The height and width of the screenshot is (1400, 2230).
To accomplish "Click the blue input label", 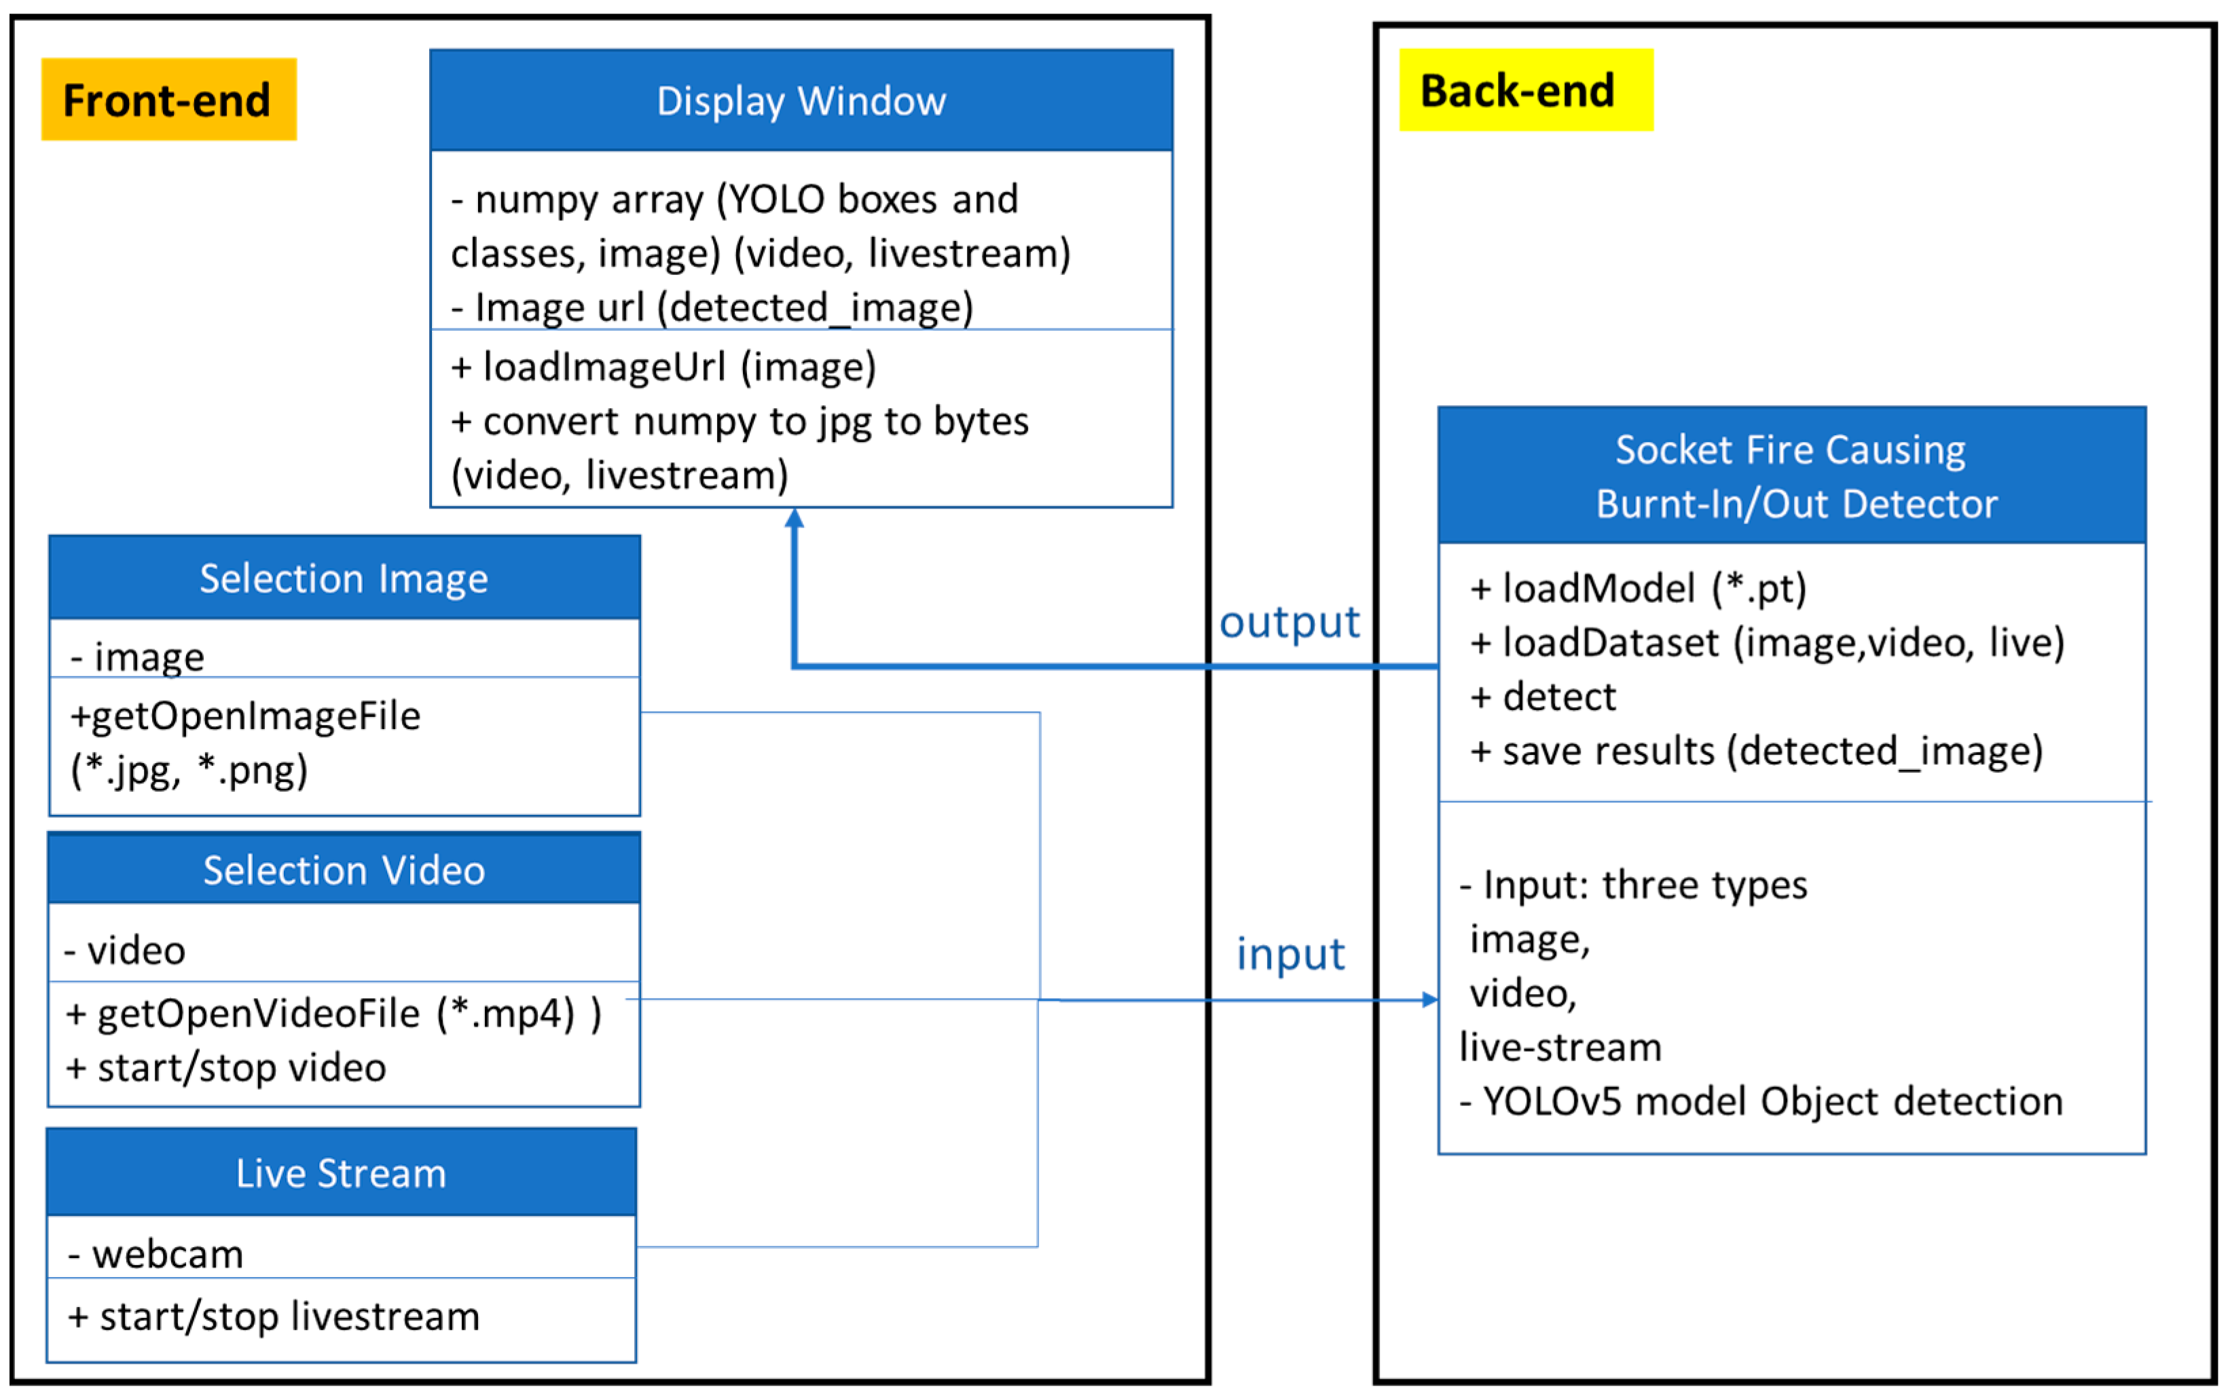I will click(x=1290, y=954).
